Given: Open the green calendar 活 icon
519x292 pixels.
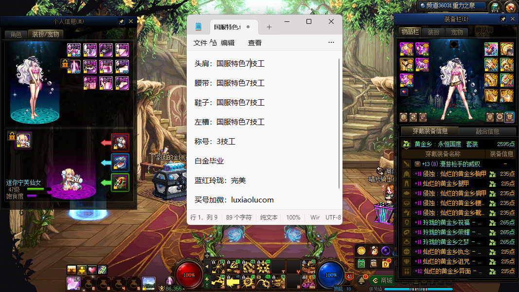Looking at the screenshot, I should click(x=361, y=263).
